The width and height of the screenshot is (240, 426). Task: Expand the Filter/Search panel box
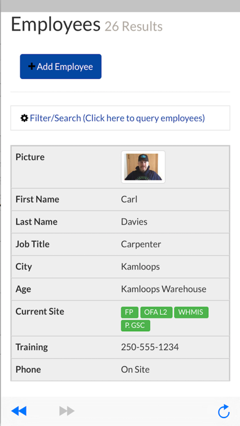pos(120,118)
